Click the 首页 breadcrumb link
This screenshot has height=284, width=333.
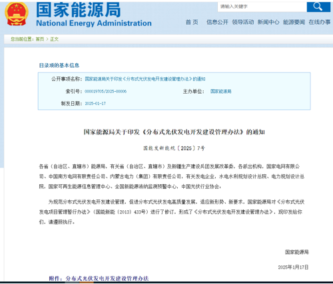coord(40,39)
